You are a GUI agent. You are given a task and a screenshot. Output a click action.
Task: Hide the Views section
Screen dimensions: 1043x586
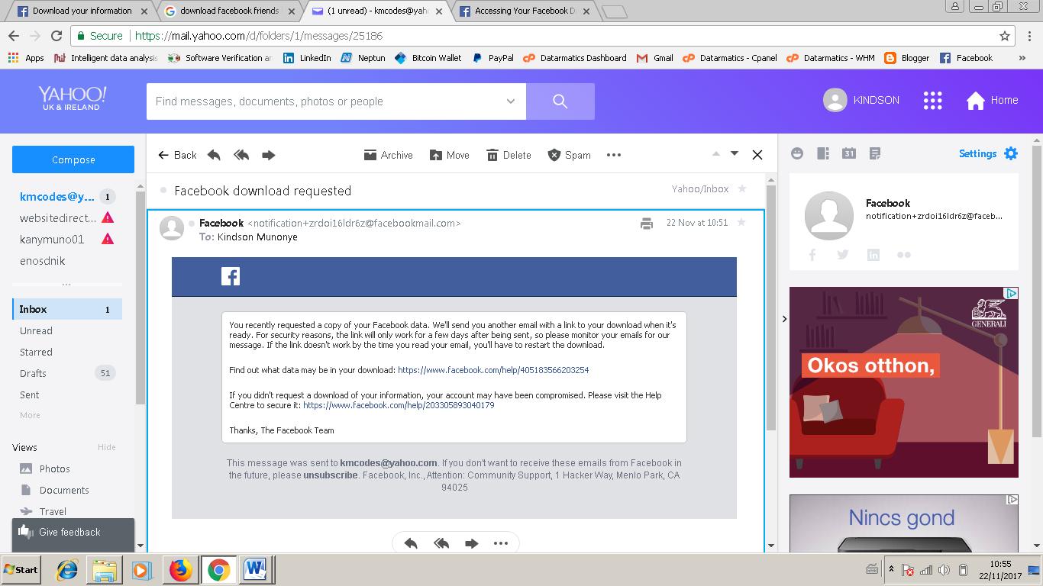pyautogui.click(x=107, y=447)
